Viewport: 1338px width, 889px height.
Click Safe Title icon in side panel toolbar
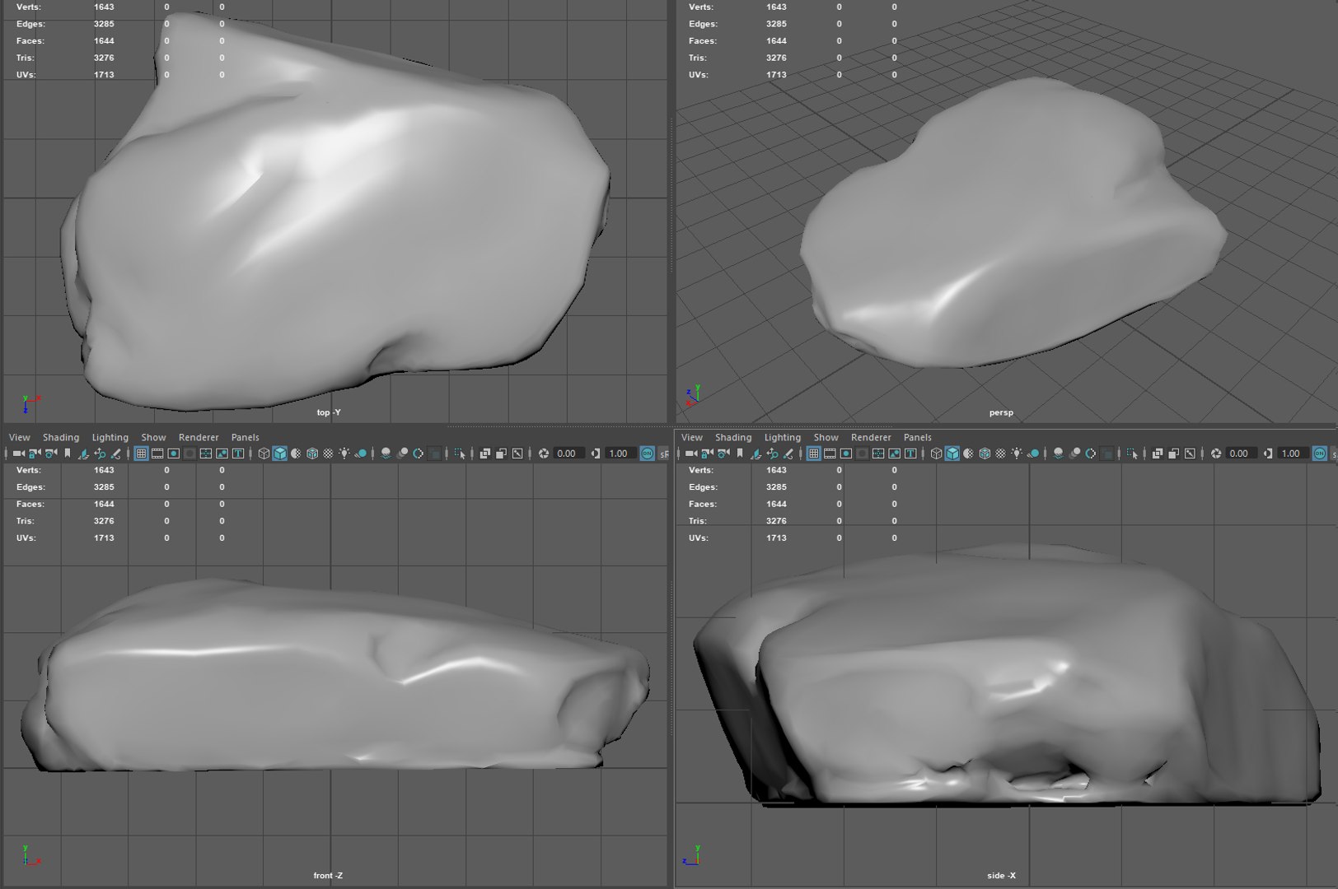[x=910, y=454]
